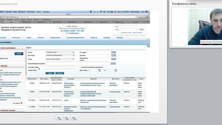Open ОТЧЁТЫ АУ in site navigation

16,38
